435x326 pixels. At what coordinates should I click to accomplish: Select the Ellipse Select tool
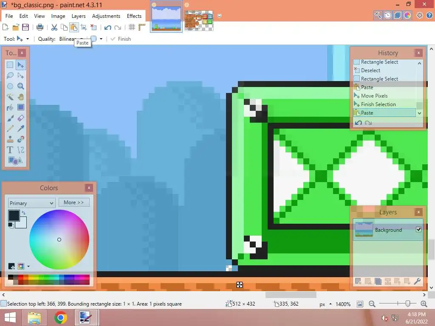[10, 86]
